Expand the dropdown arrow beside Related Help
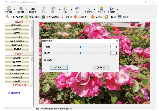 coord(117,10)
